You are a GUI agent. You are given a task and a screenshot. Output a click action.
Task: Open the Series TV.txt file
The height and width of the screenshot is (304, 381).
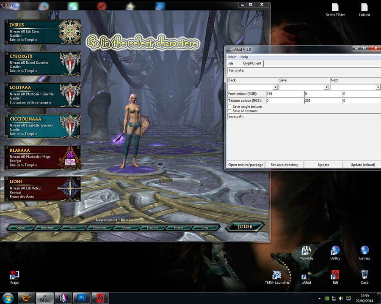[335, 8]
